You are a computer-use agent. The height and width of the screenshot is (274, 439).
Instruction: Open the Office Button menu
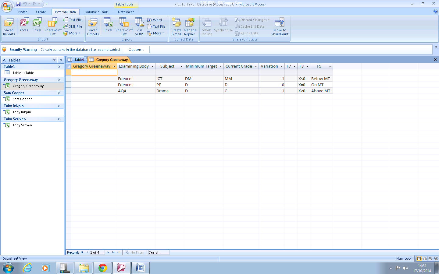coord(7,6)
